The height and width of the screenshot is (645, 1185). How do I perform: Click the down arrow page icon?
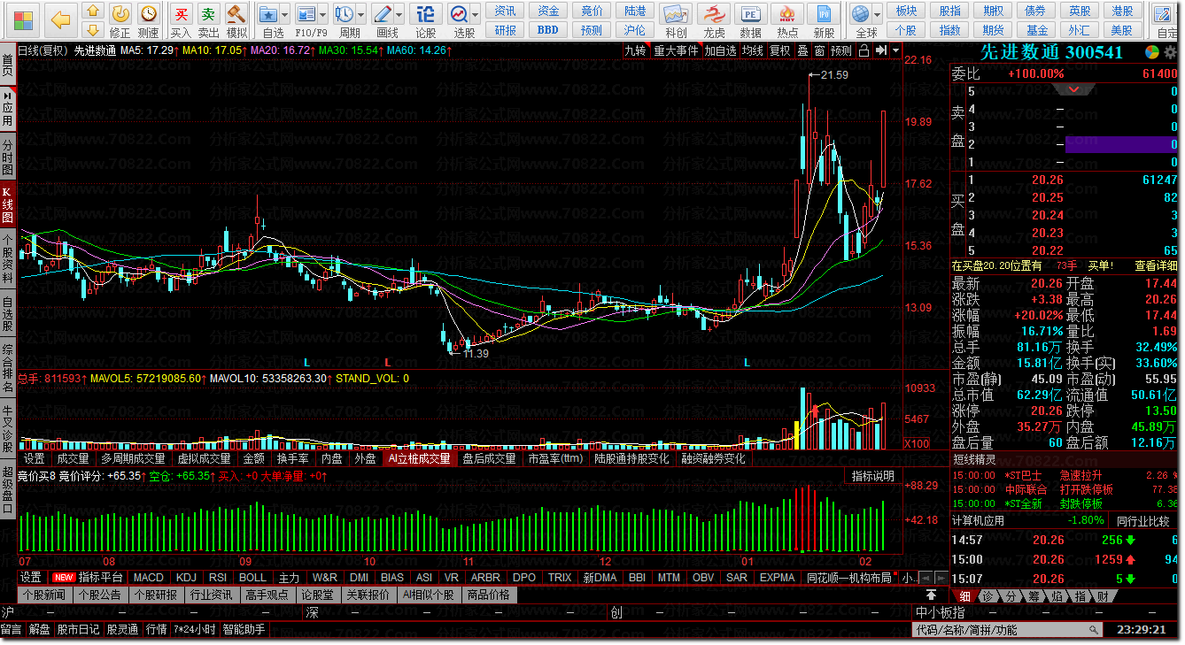93,29
